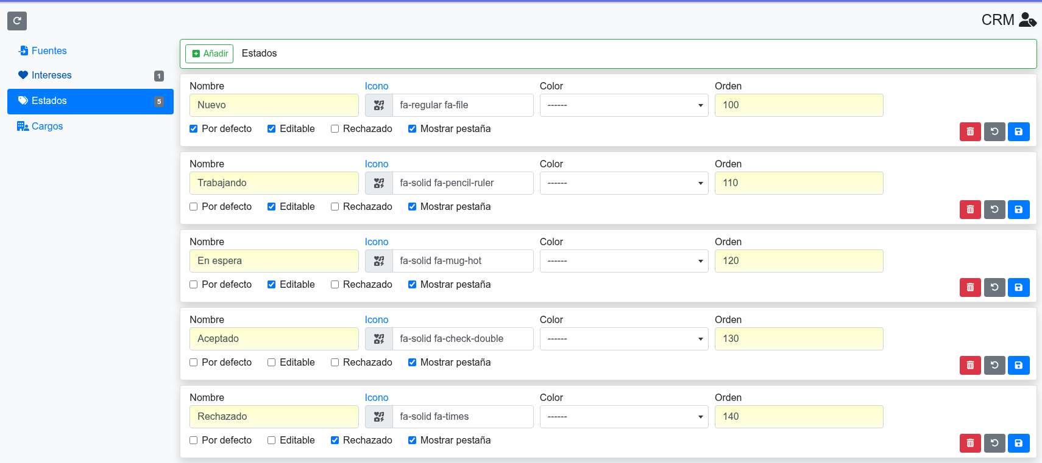The height and width of the screenshot is (463, 1042).
Task: Click the Añadir button
Action: point(210,54)
